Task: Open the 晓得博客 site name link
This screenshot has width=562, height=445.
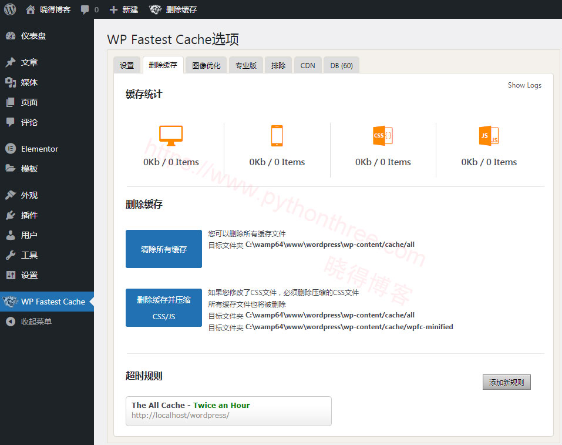Action: pyautogui.click(x=55, y=9)
